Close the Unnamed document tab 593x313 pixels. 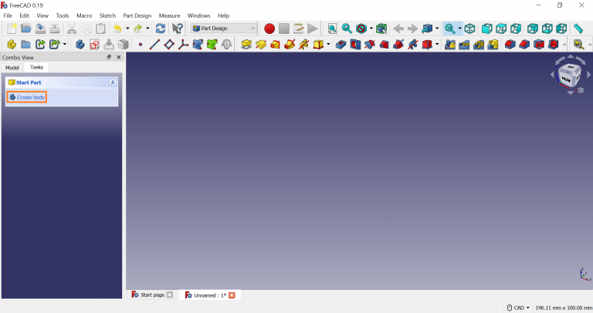(x=232, y=295)
